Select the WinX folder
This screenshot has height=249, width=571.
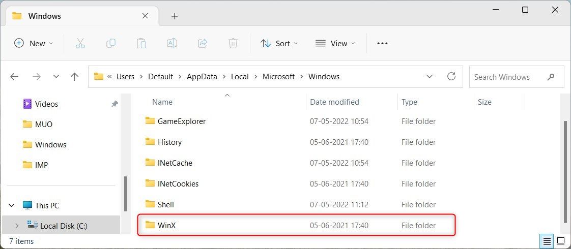click(x=166, y=225)
